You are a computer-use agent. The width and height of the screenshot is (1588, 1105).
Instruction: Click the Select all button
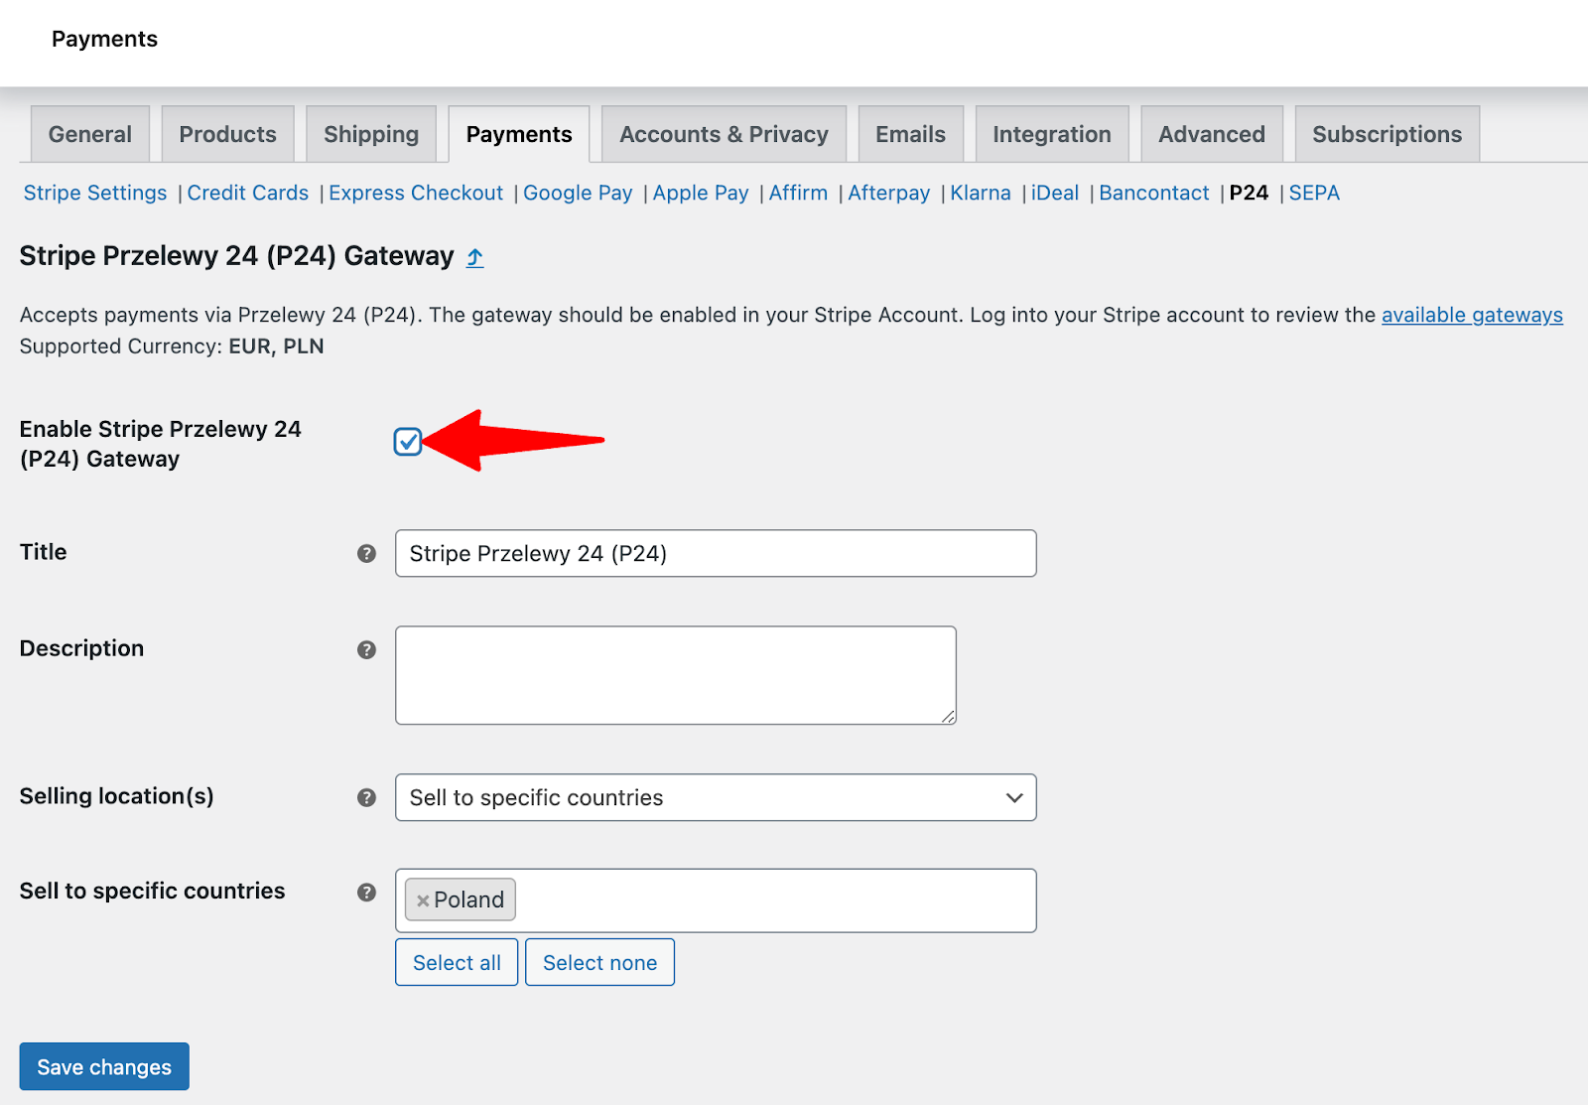pyautogui.click(x=457, y=962)
